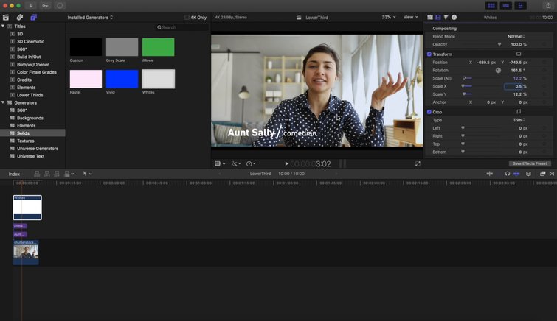
Task: Open the viewer zoom 33% dropdown
Action: point(389,17)
